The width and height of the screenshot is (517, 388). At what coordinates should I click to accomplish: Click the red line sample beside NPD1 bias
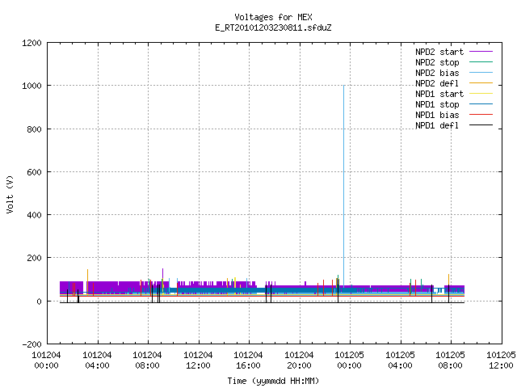pos(481,115)
